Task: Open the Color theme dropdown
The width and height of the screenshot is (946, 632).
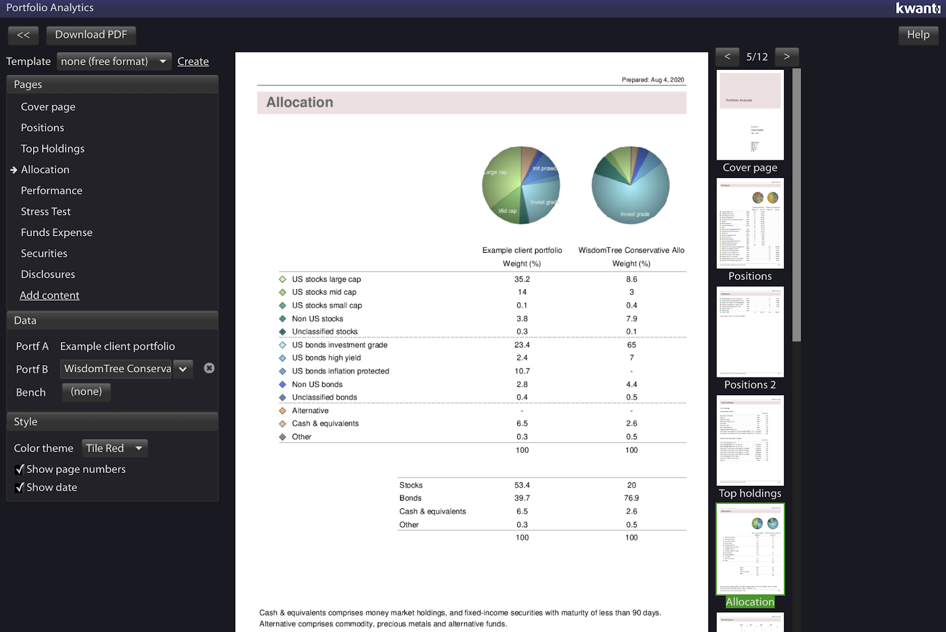Action: [x=115, y=449]
